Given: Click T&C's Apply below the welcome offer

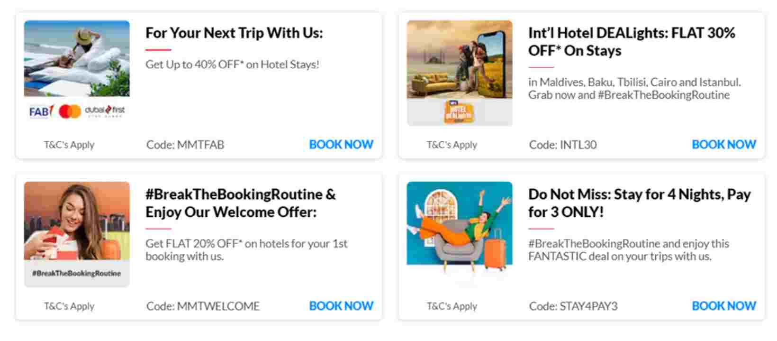Looking at the screenshot, I should coord(69,306).
